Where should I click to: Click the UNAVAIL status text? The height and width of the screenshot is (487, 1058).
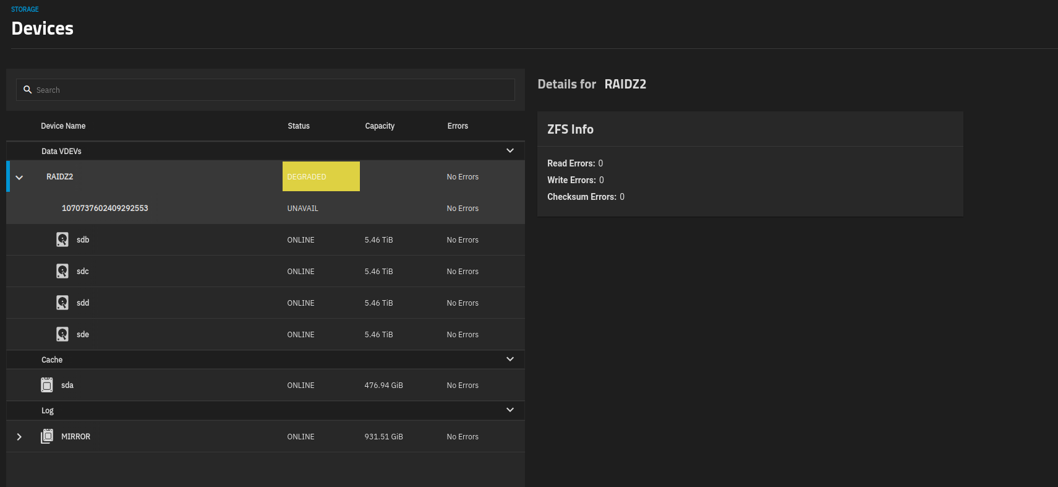[302, 209]
